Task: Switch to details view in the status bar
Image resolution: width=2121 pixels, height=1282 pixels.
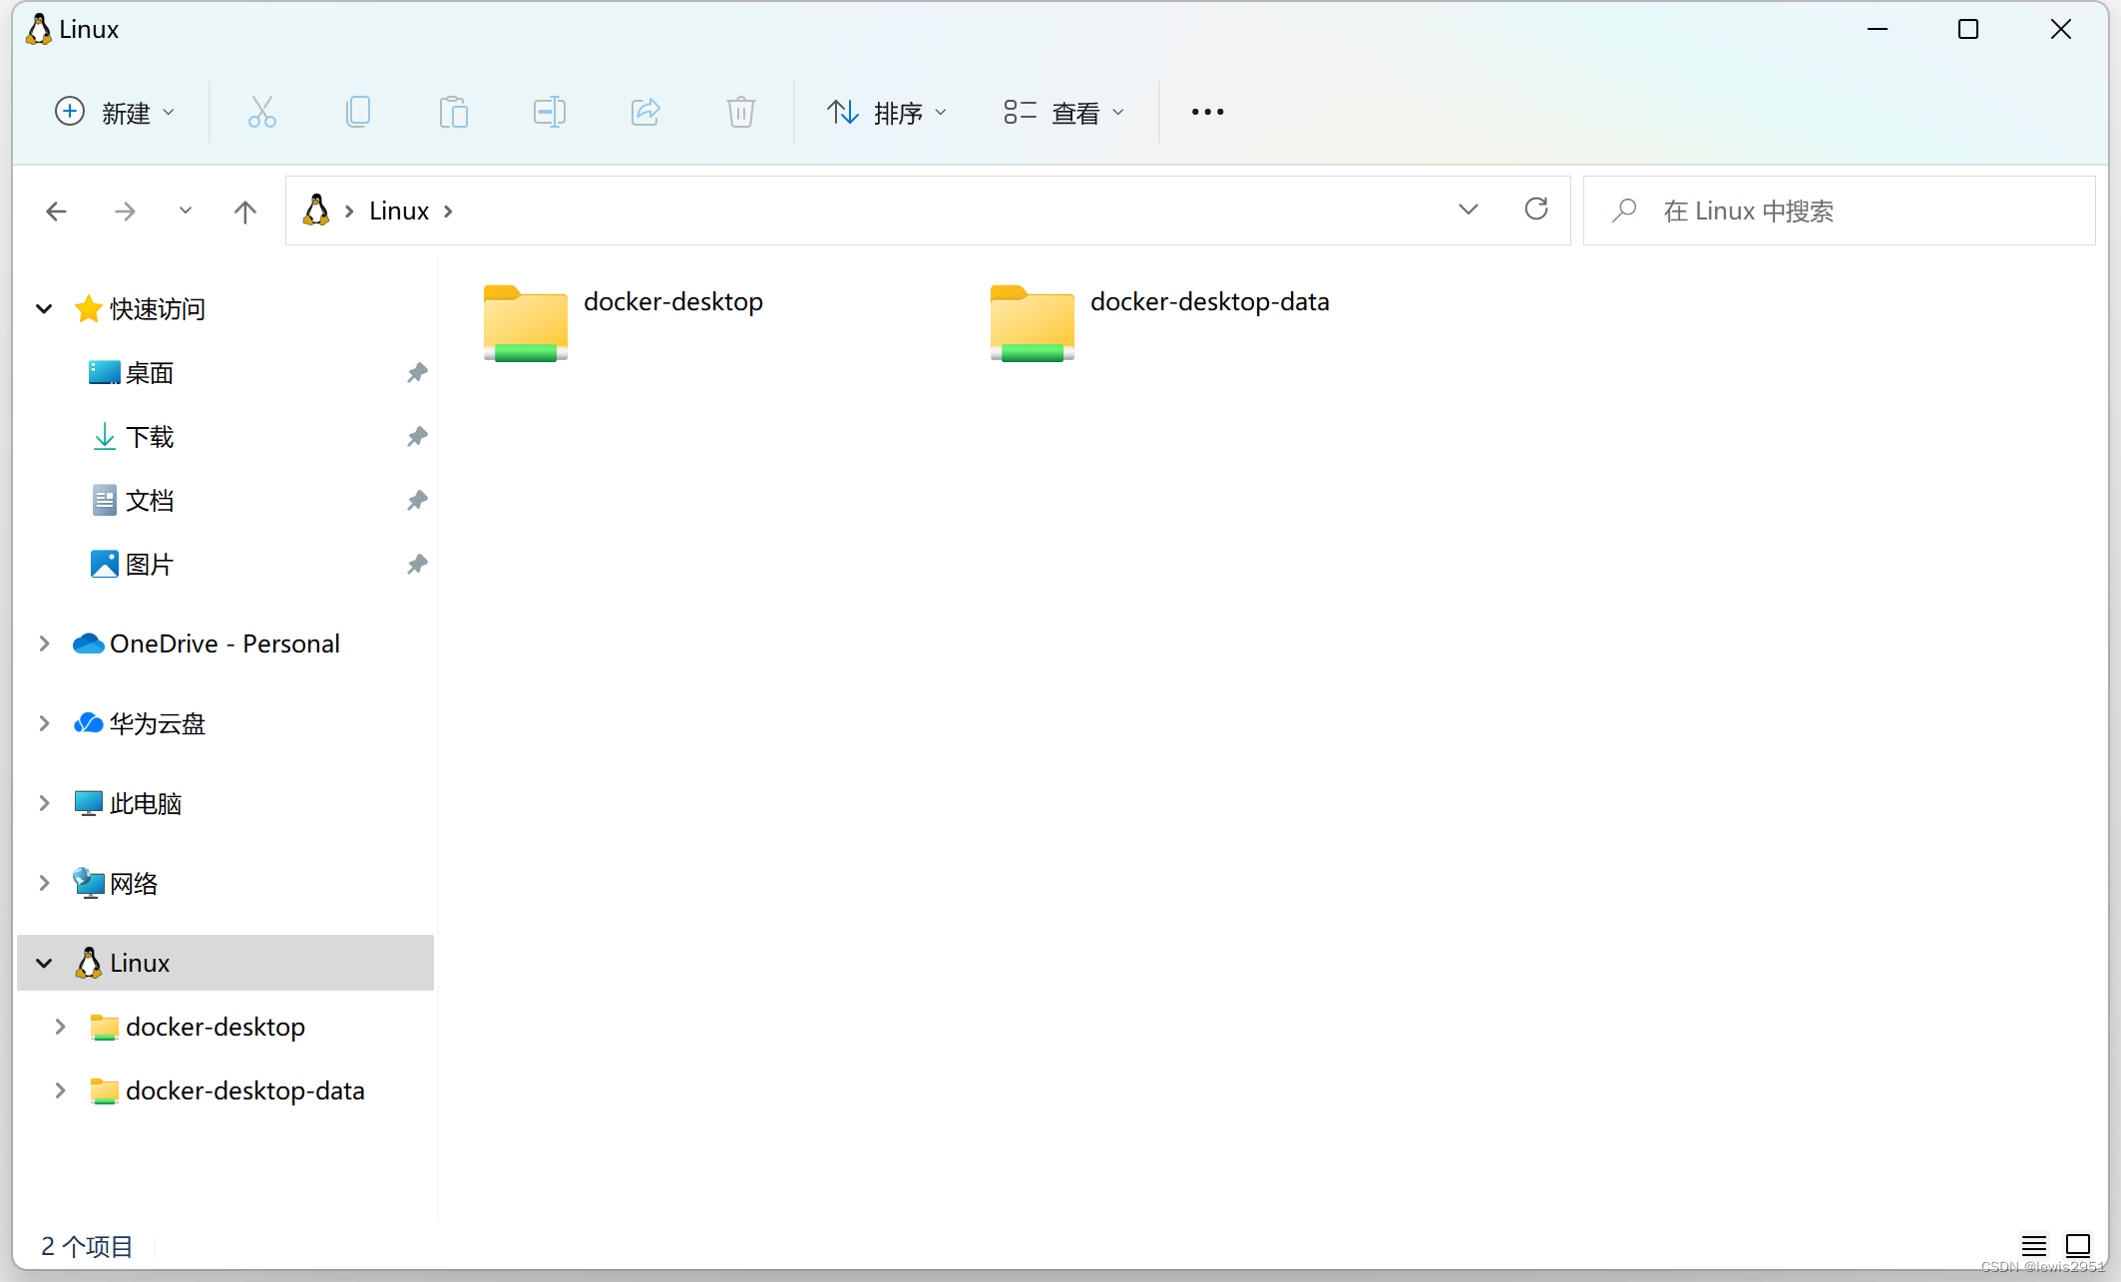Action: click(2034, 1245)
